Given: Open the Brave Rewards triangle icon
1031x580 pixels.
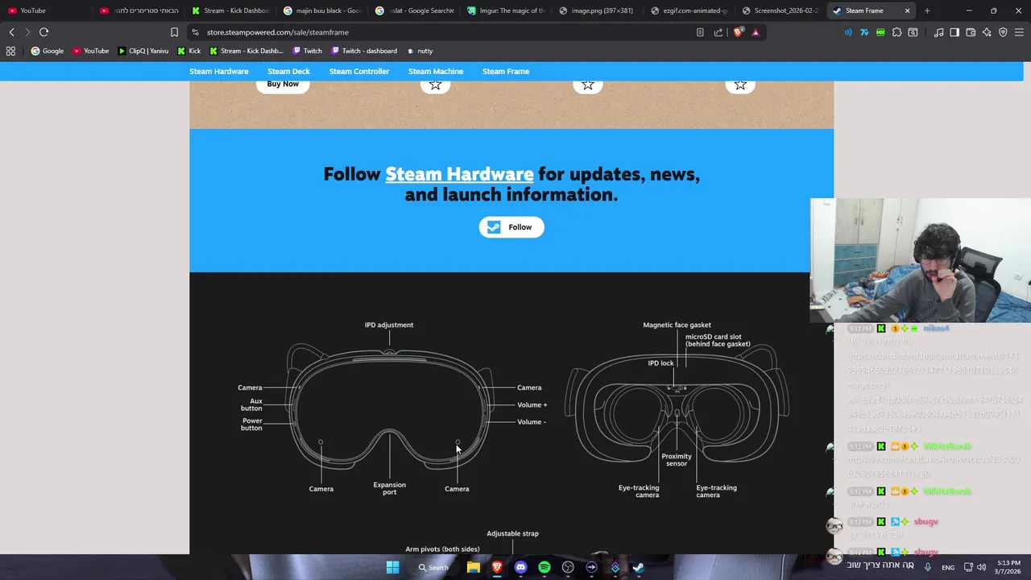Looking at the screenshot, I should (x=756, y=32).
